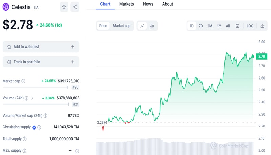Click the info icon beside the Max. supply value
Screen dimensions: 271x155
tap(77, 151)
